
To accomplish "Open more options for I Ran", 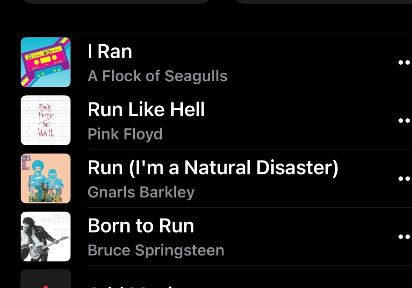I will 404,62.
